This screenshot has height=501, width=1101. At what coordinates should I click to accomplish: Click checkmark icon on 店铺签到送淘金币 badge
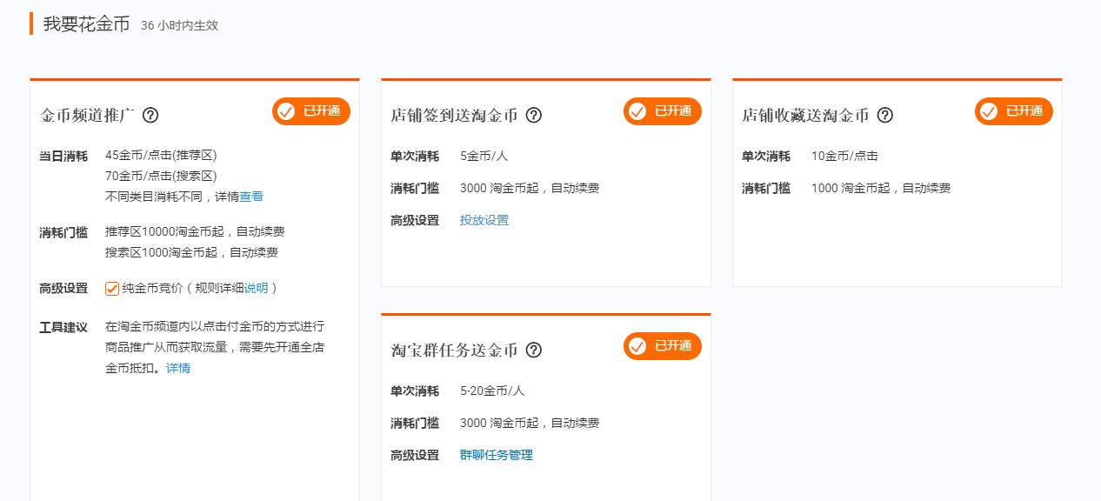tap(636, 111)
